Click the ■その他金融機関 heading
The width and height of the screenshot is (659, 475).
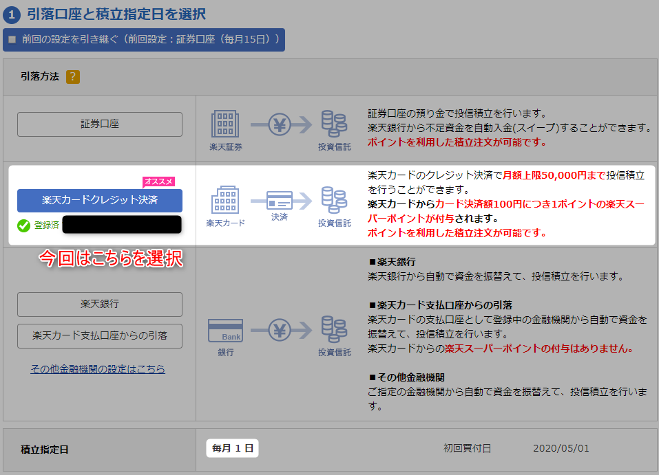click(x=406, y=377)
